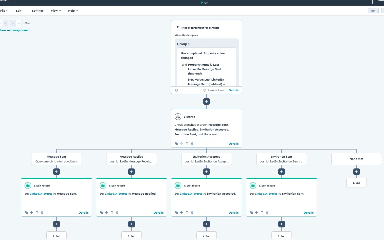Add action under Message Replied branch

(x=132, y=172)
